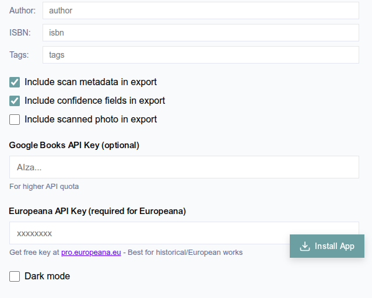Enable Include scanned photo in export checkbox
372x298 pixels.
click(x=15, y=120)
